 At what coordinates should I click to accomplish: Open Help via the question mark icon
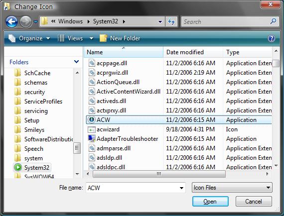click(272, 38)
